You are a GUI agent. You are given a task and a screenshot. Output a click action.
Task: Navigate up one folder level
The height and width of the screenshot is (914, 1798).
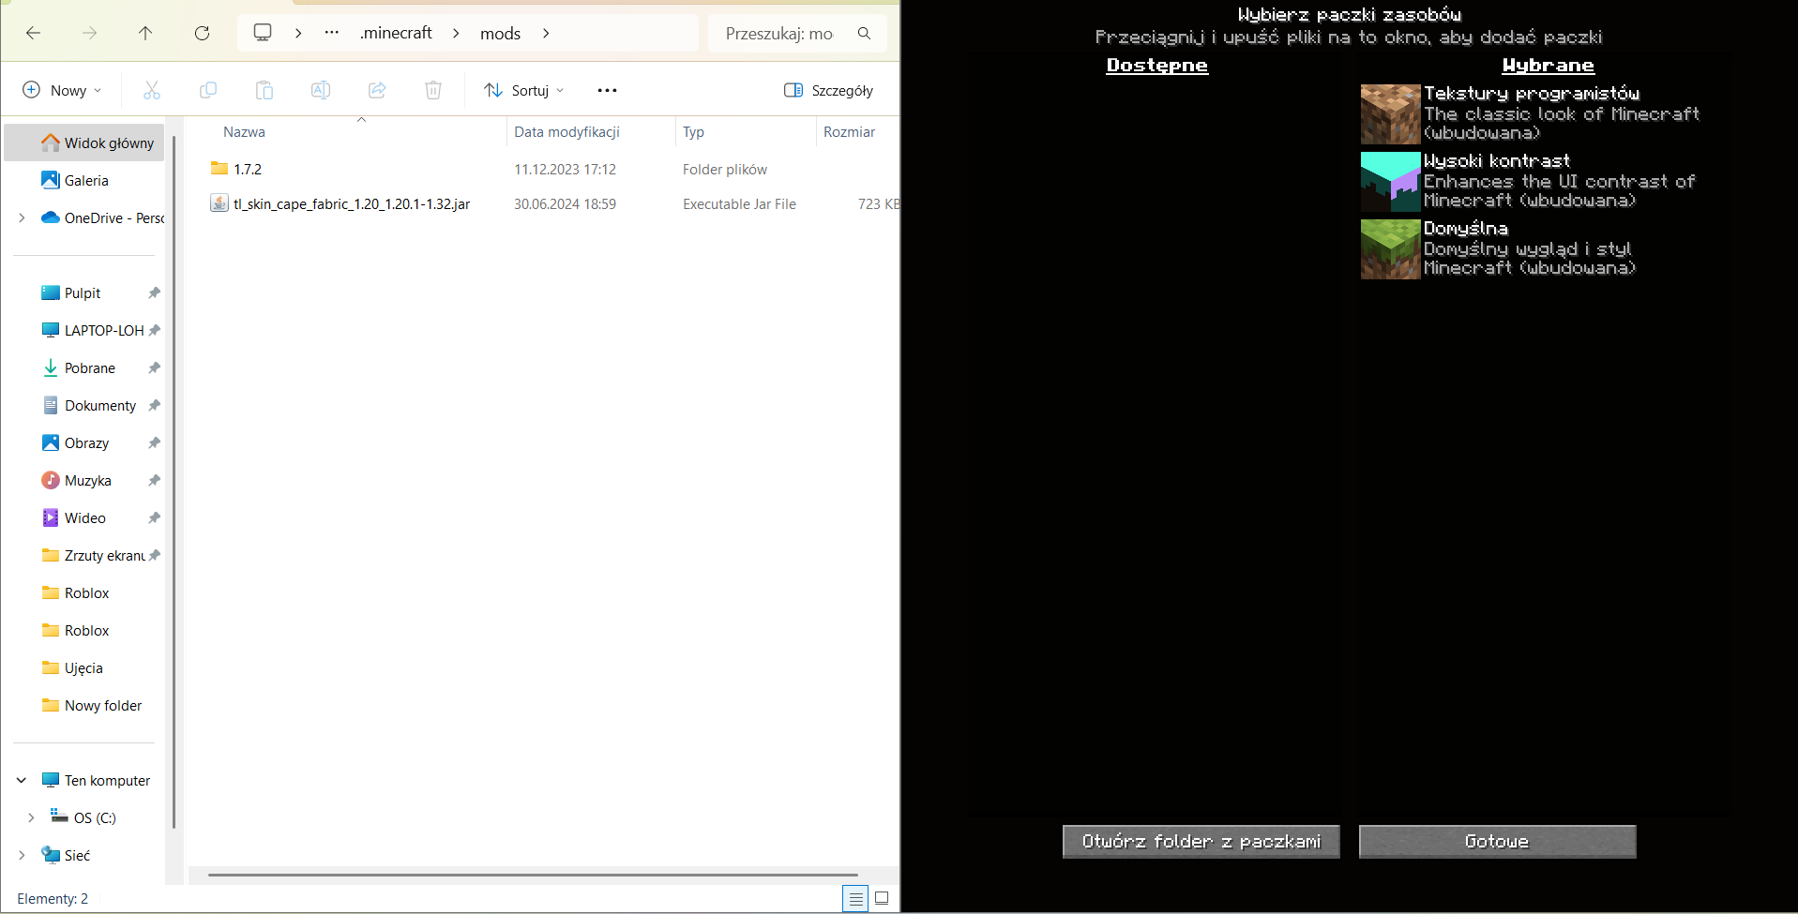[145, 34]
